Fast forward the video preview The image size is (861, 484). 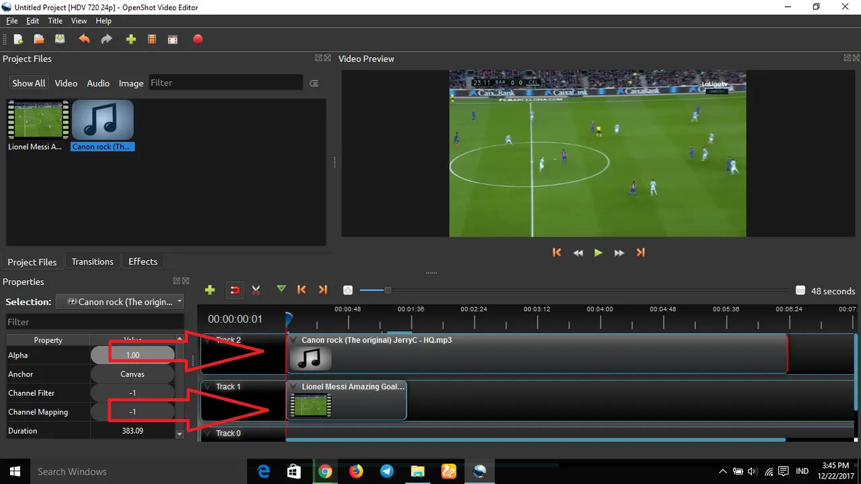[620, 253]
